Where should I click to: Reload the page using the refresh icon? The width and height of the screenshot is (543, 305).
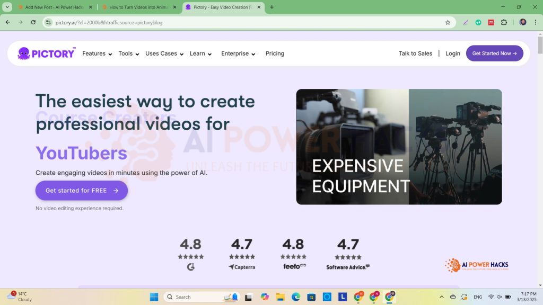pyautogui.click(x=33, y=22)
